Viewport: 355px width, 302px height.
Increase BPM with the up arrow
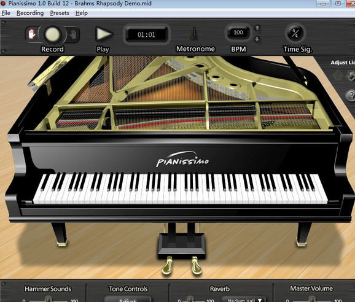[x=257, y=28]
